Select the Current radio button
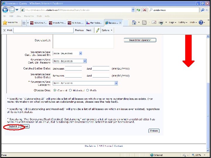The height and width of the screenshot is (158, 211). click(55, 90)
